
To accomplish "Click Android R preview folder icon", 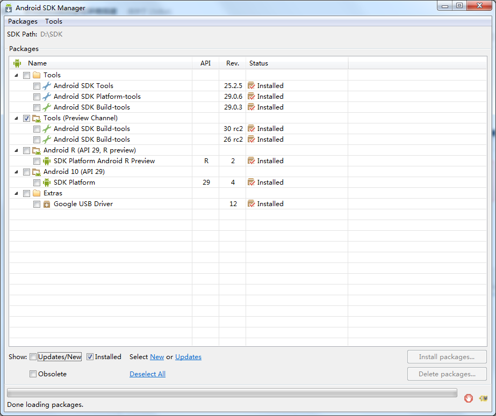I will click(x=37, y=150).
